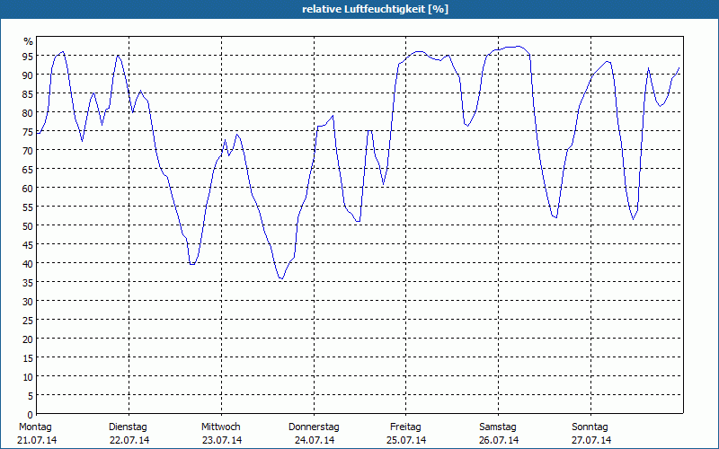Click the y-axis label 95

[x=28, y=57]
